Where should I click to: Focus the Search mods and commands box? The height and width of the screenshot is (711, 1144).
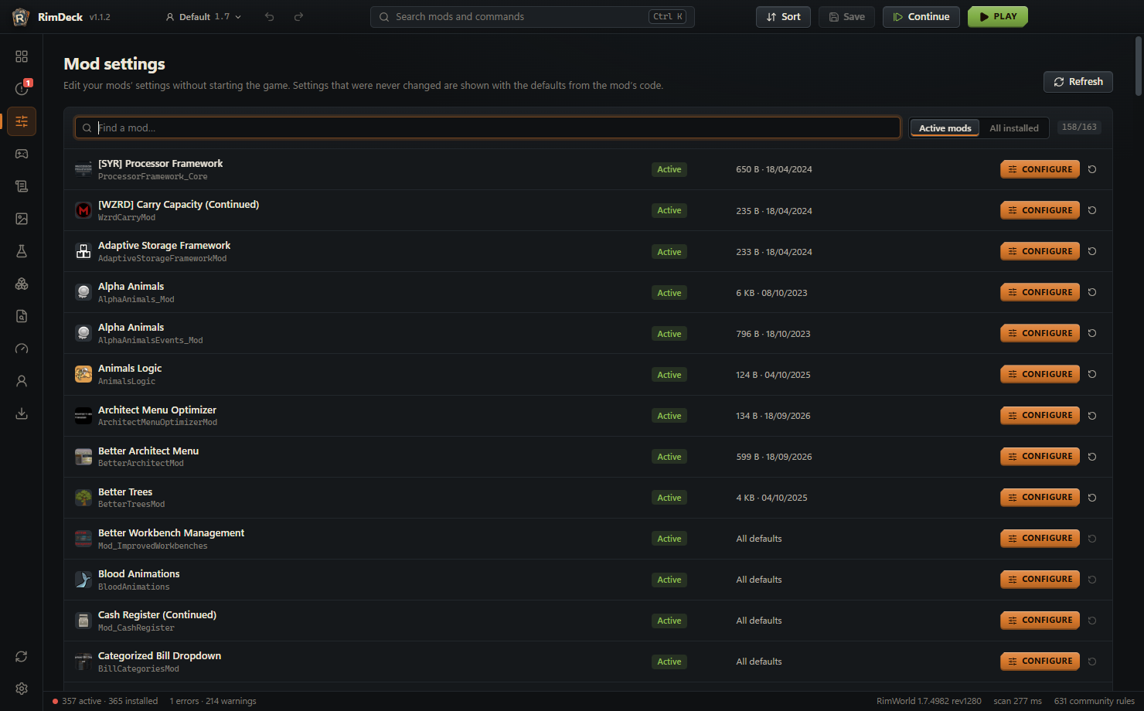[533, 17]
